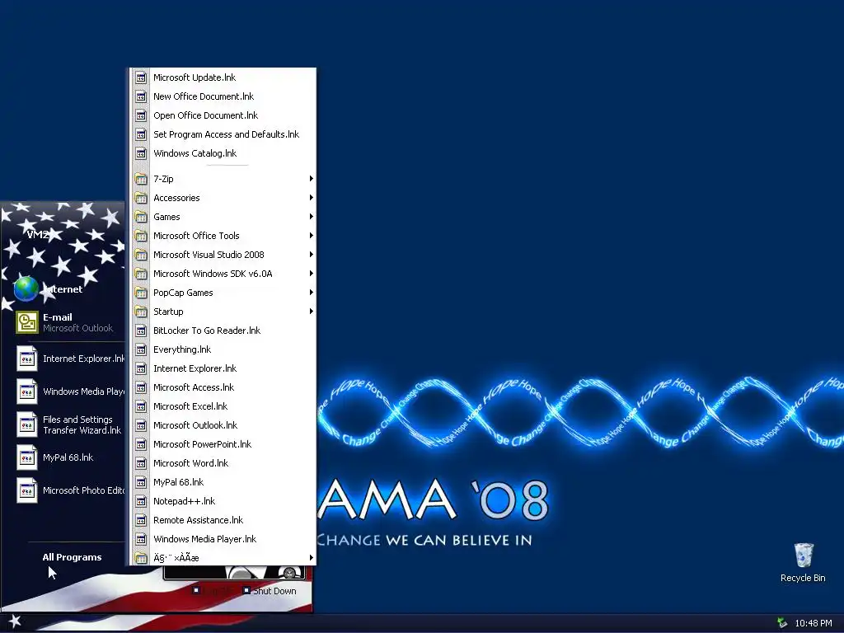
Task: Select MyPal 68.lnk in programs list
Action: coord(223,482)
